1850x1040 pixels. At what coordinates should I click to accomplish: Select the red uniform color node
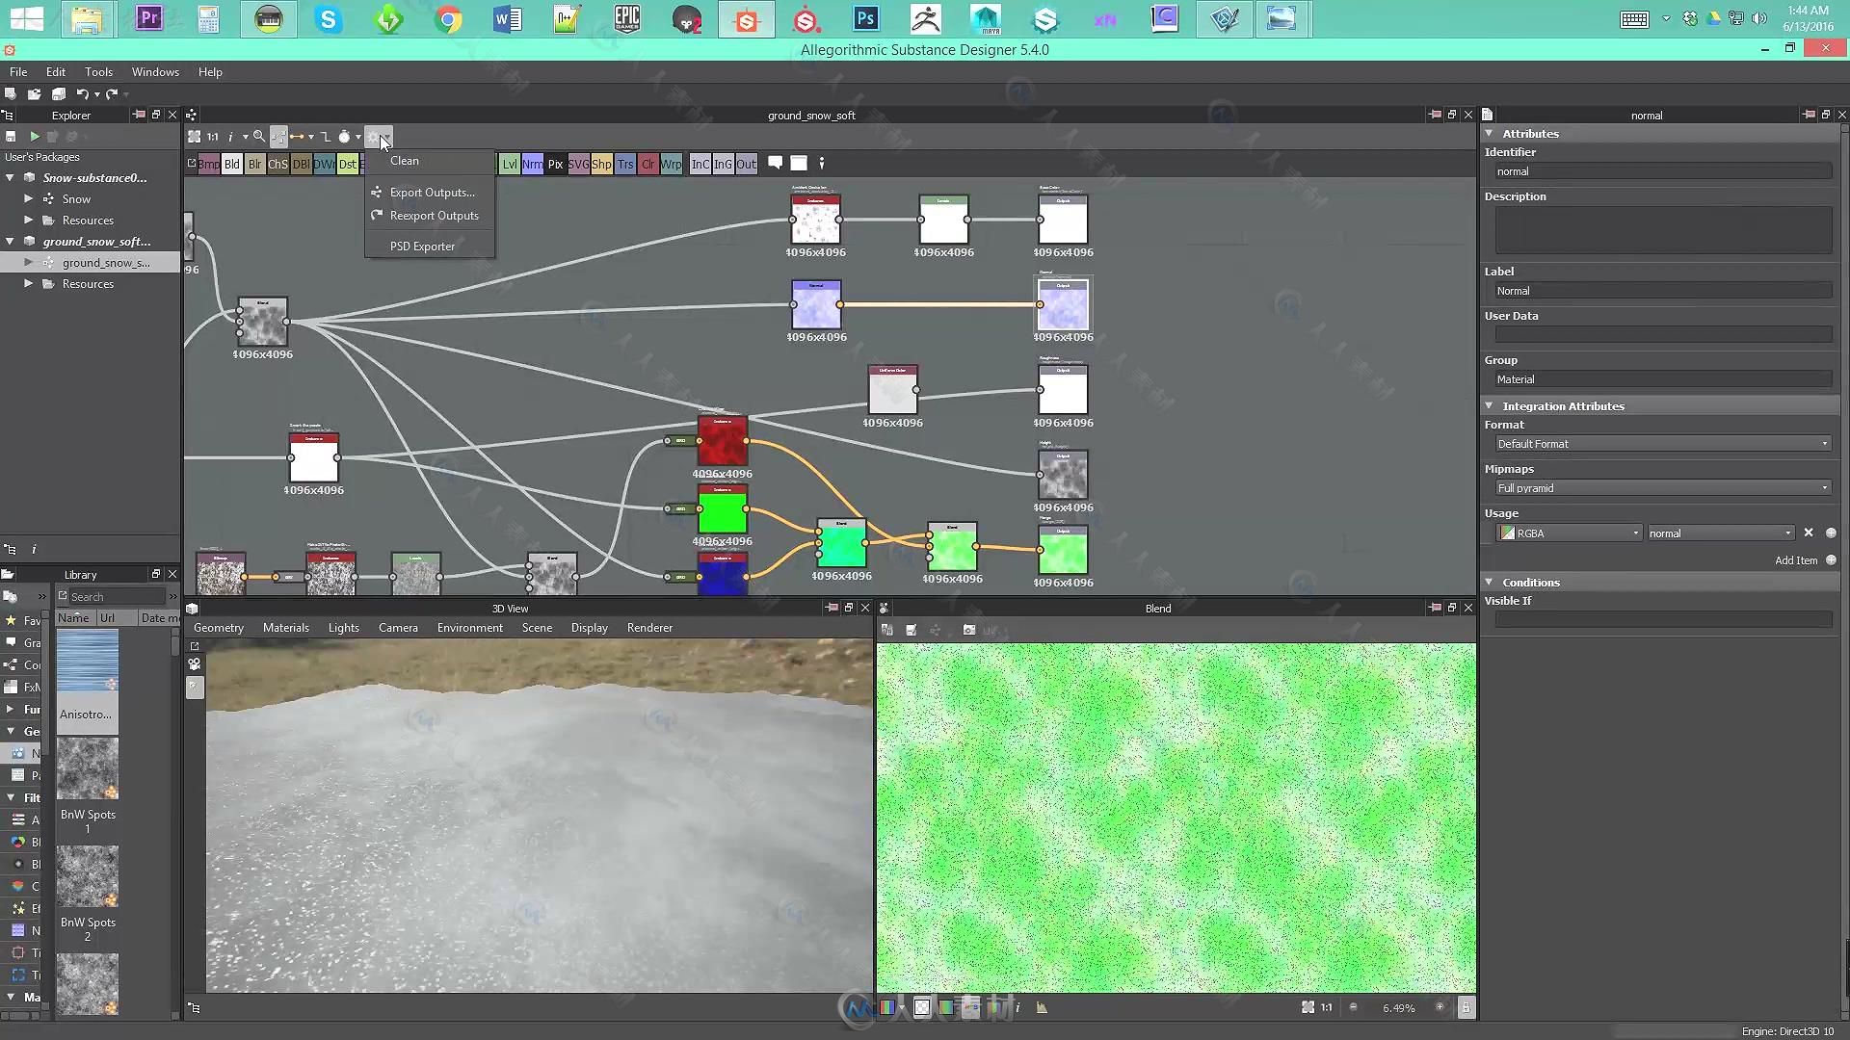point(723,441)
